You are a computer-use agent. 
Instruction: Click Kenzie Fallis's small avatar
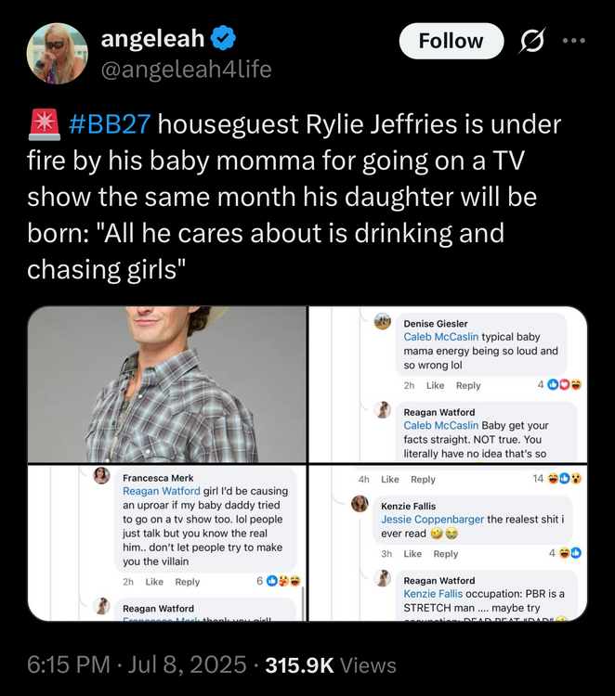pos(360,504)
